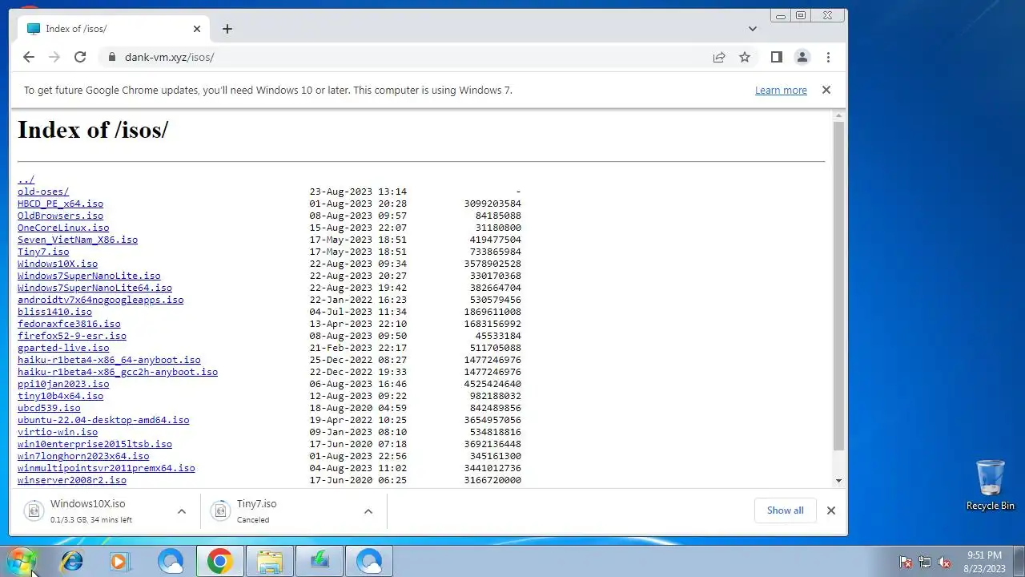
Task: Click the ubcd539.iso link
Action: (49, 408)
